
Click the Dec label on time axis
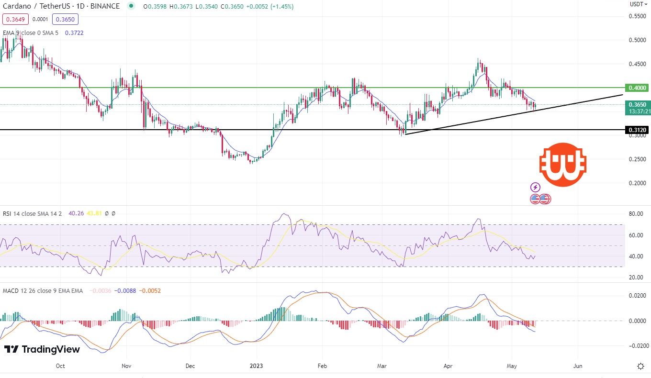[x=190, y=366]
